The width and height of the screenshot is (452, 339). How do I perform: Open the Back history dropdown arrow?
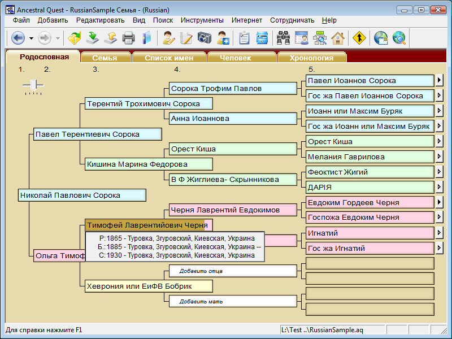(x=31, y=38)
